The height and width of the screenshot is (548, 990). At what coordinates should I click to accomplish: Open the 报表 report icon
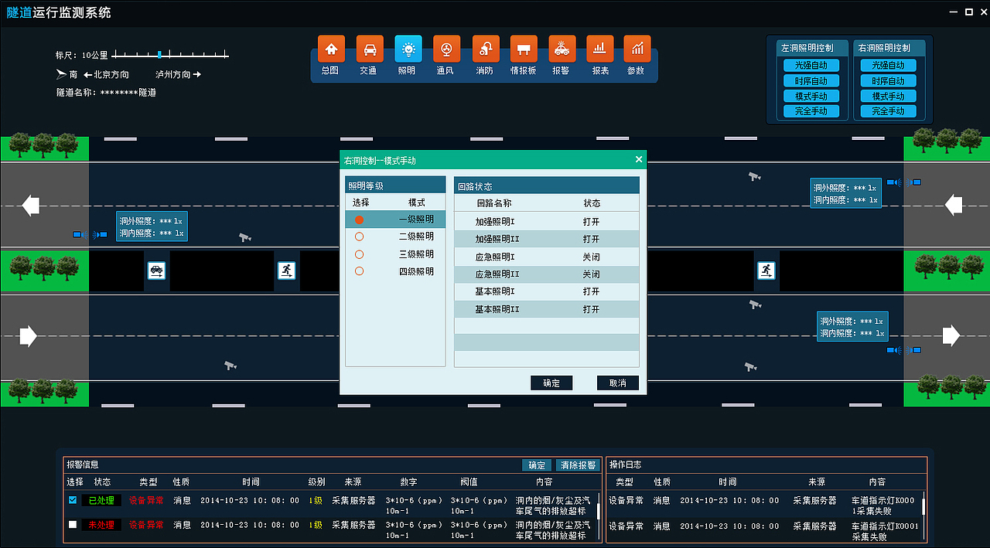[599, 49]
